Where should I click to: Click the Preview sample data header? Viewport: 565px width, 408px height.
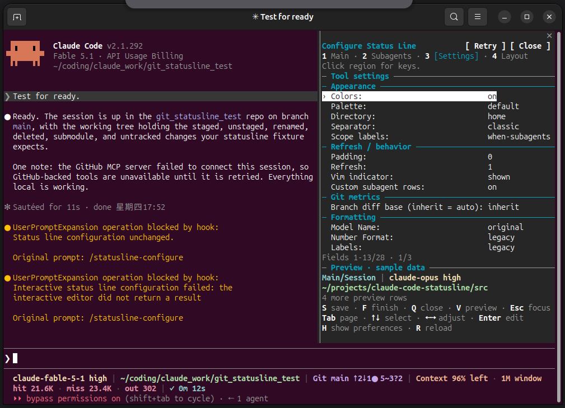click(377, 268)
